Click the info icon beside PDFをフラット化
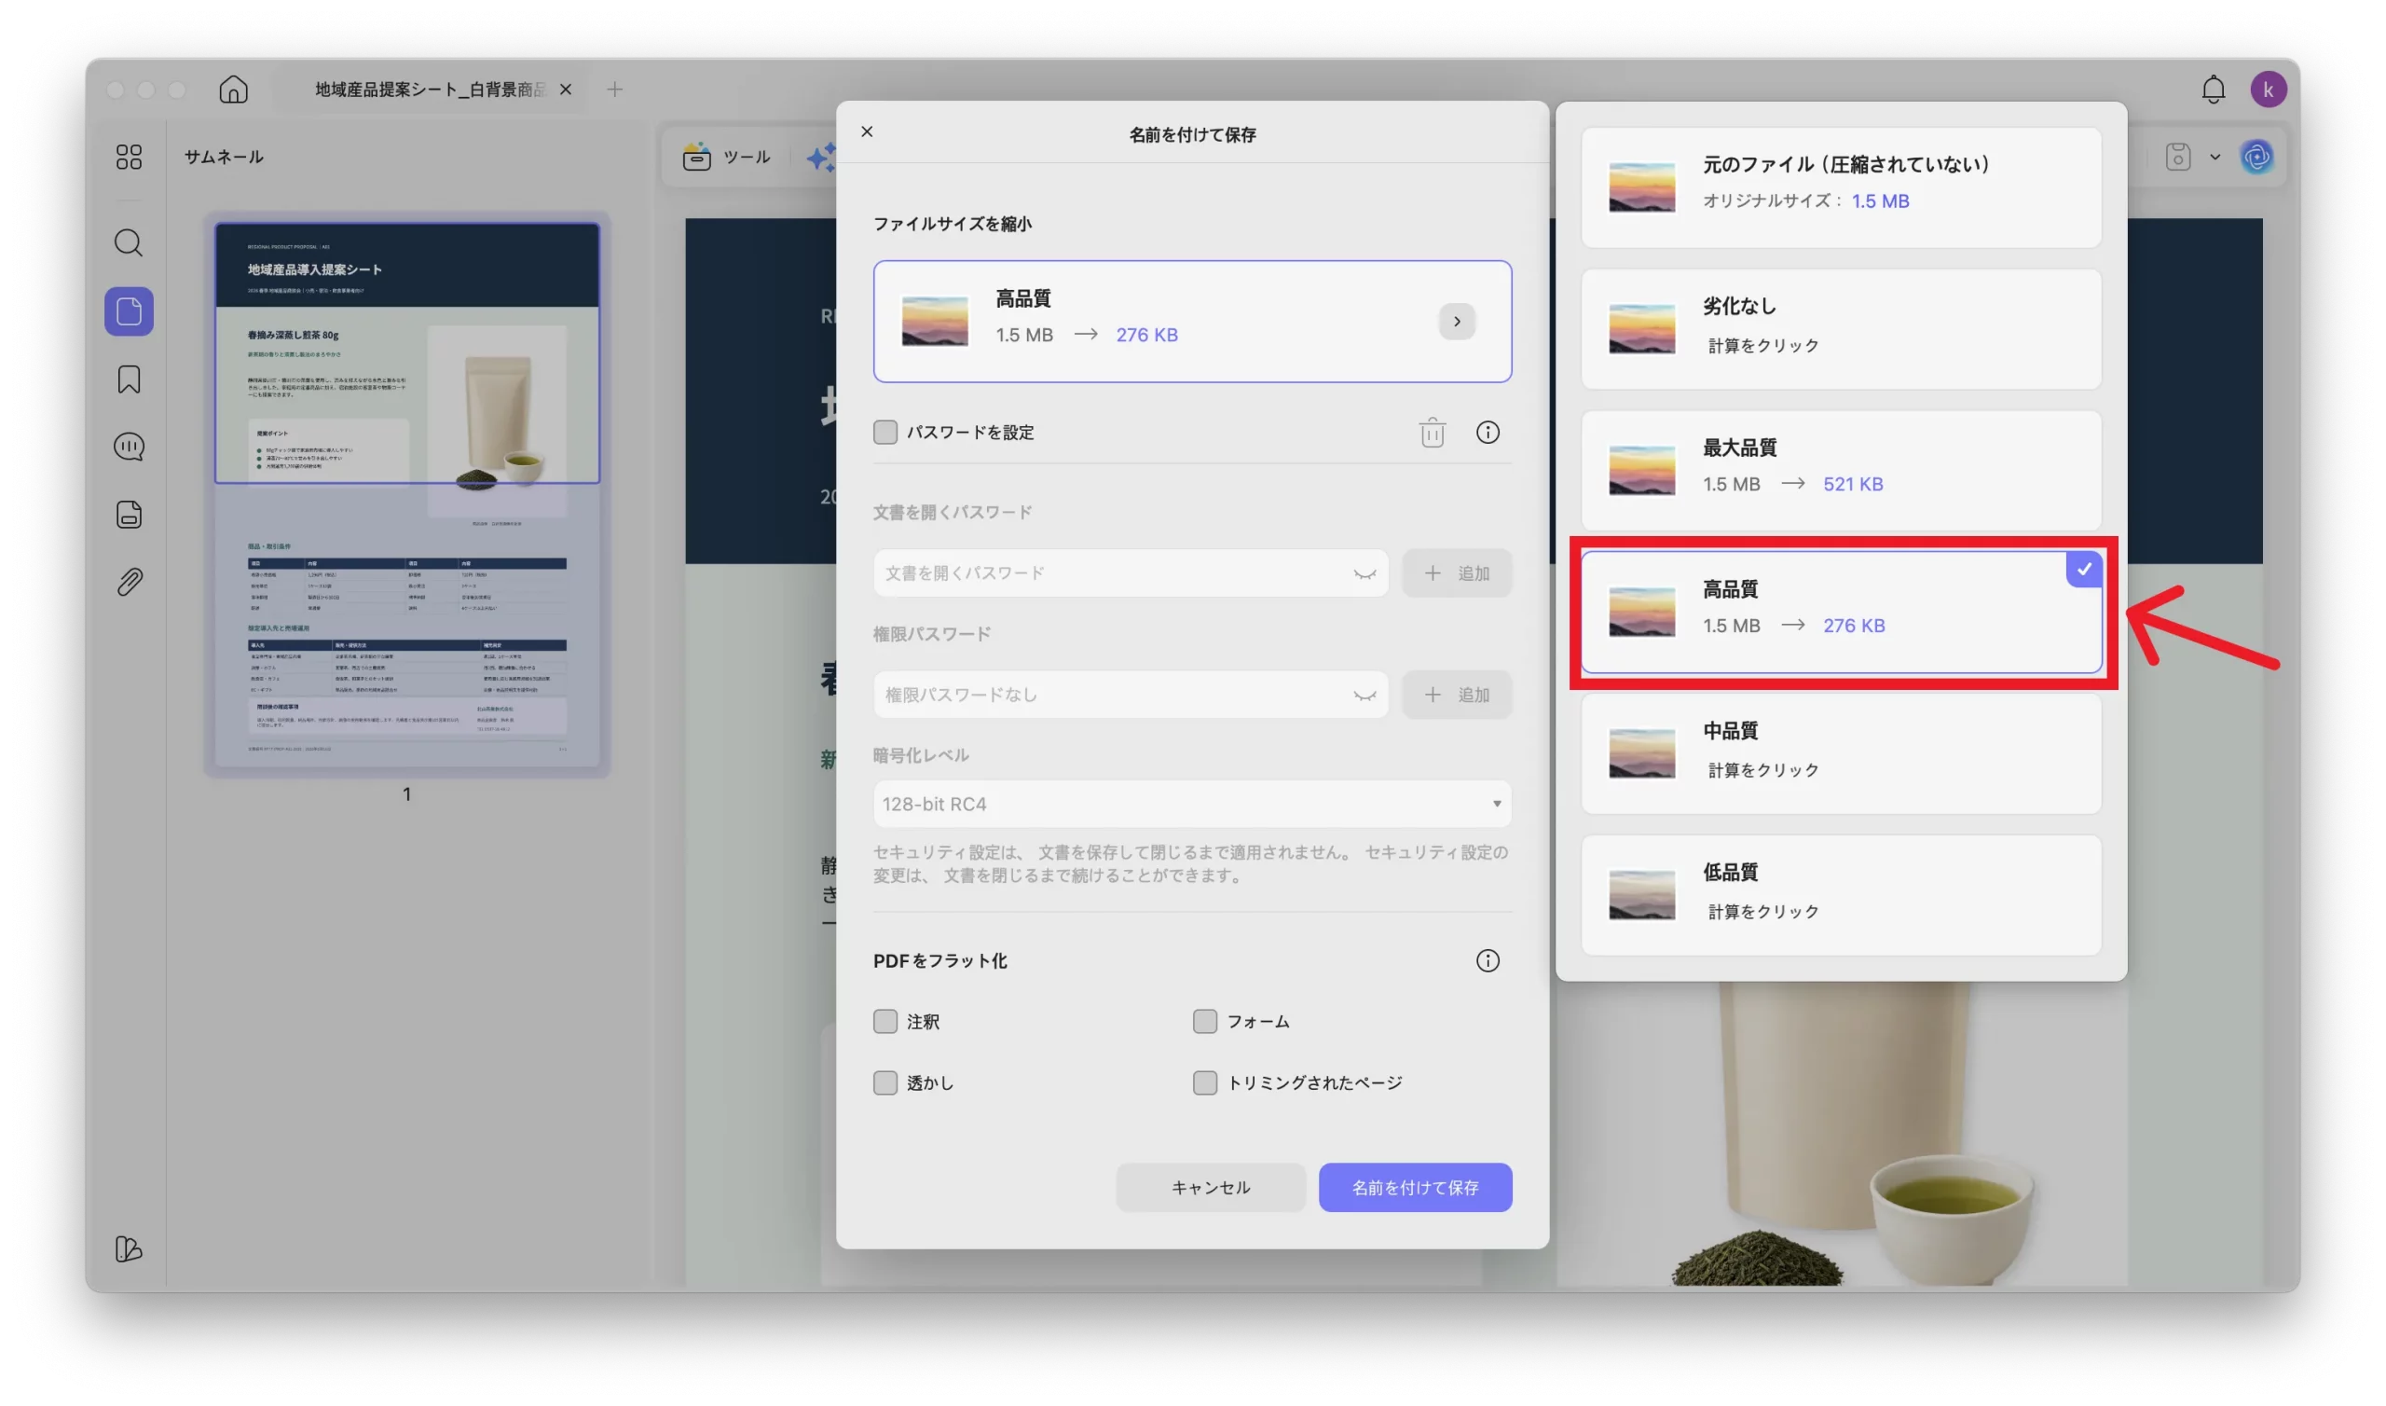This screenshot has height=1406, width=2386. click(1488, 960)
